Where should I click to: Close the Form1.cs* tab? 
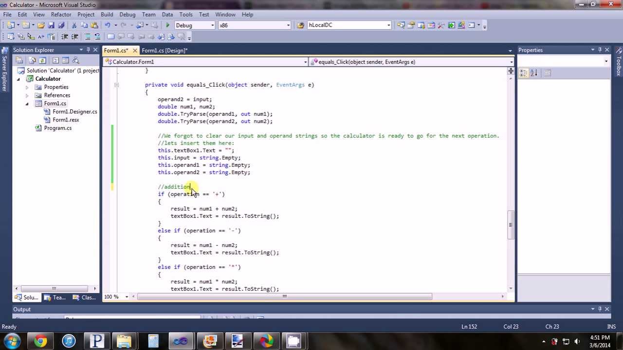pyautogui.click(x=135, y=51)
